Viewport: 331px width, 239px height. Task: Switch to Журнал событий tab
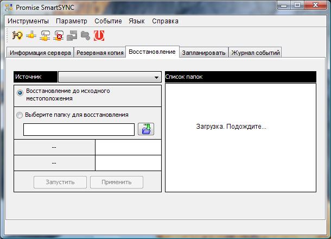[256, 53]
